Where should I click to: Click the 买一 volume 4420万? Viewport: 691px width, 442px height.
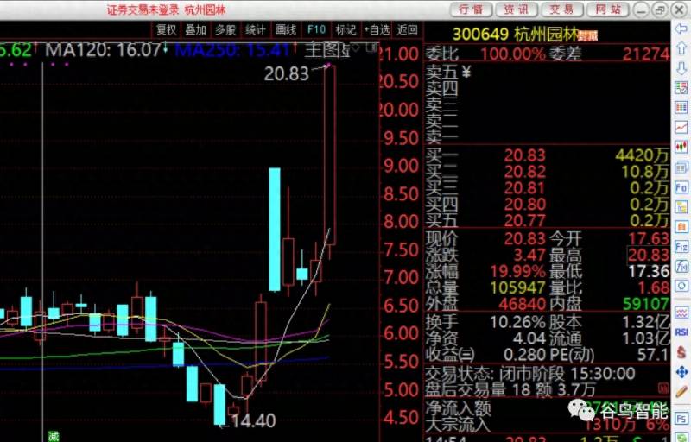click(x=642, y=155)
